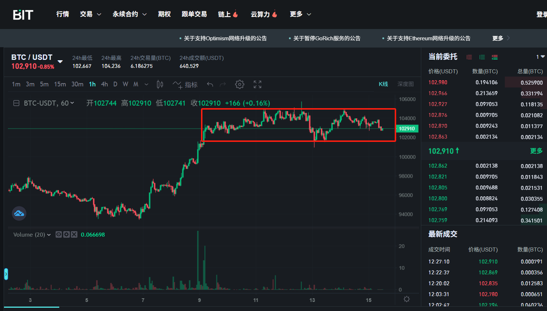Show only buy orders in order book
Viewport: 547px width, 311px height.
(482, 57)
